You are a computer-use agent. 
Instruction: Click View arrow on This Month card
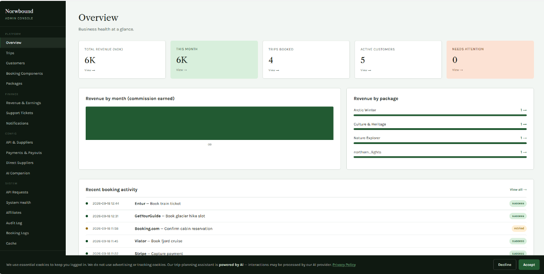(181, 70)
